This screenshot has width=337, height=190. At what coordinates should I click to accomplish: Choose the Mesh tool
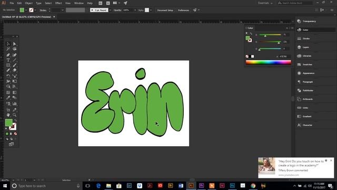click(x=8, y=92)
